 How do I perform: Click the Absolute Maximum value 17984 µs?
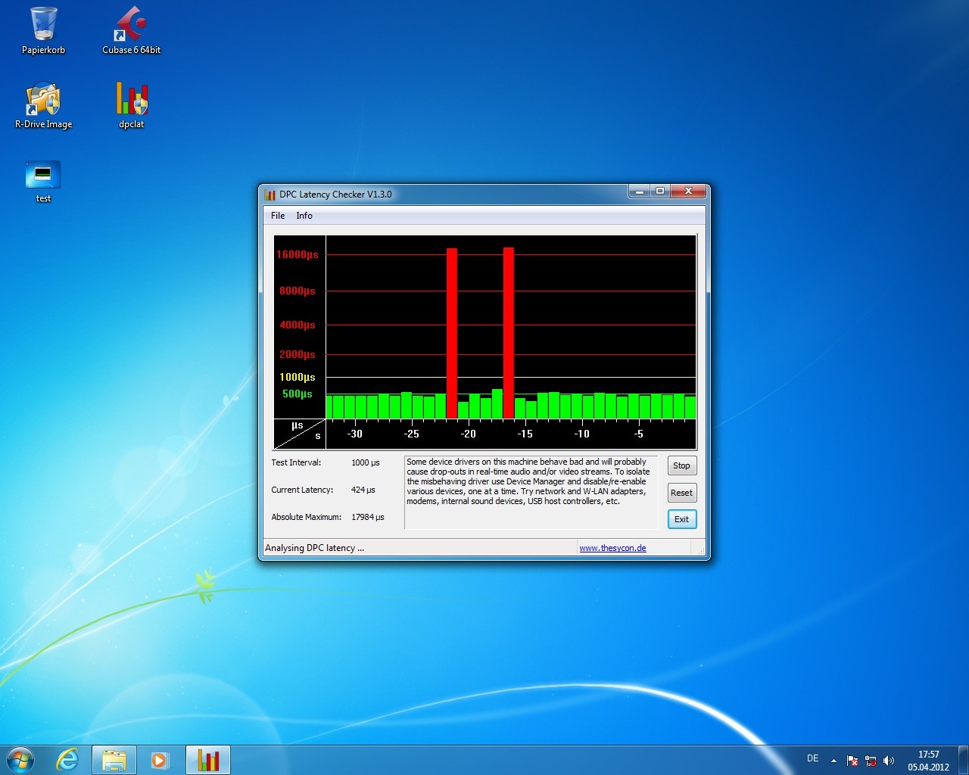click(x=368, y=517)
